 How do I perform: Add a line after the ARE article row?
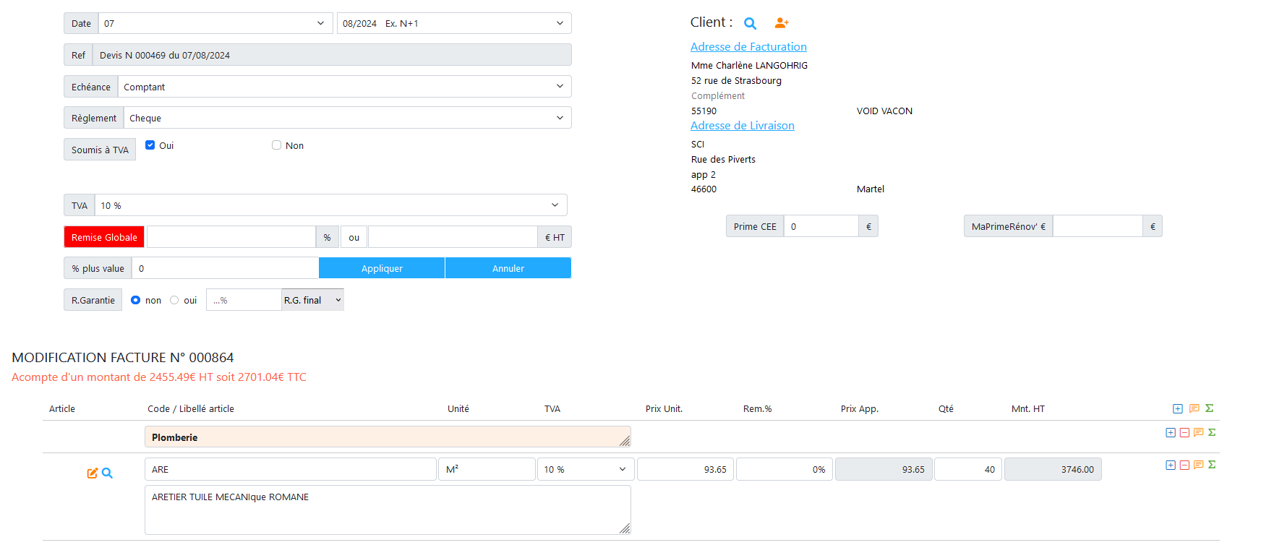coord(1171,465)
